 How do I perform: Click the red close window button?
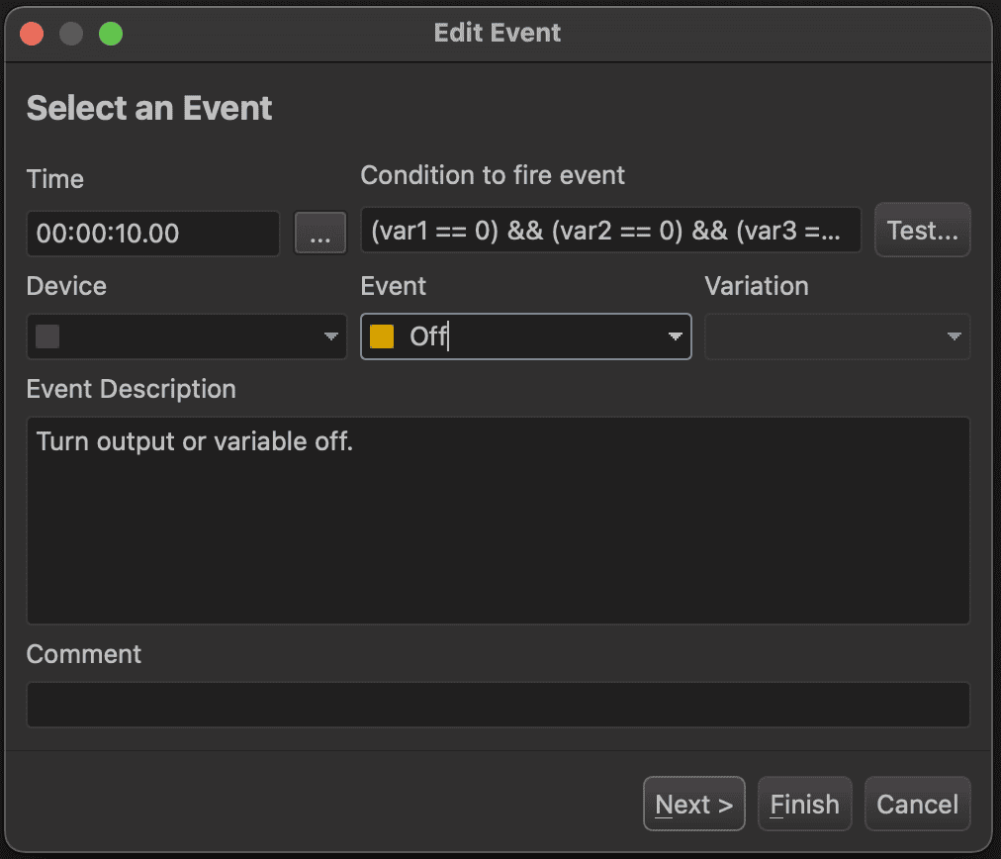(x=32, y=34)
